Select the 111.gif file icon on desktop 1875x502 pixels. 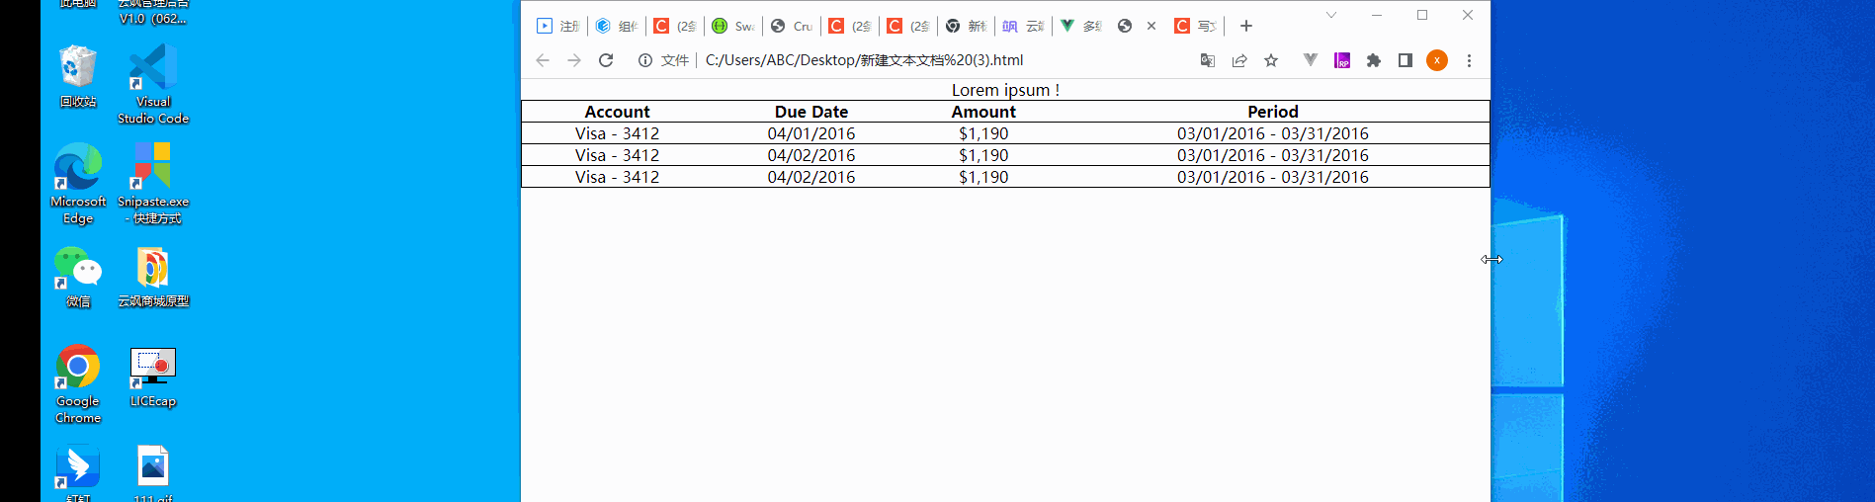click(153, 473)
